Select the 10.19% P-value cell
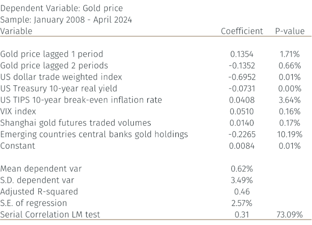This screenshot has width=312, height=225. tap(289, 134)
